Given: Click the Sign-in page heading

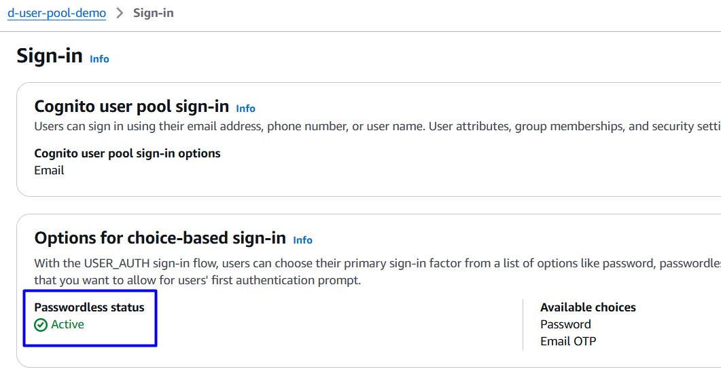Looking at the screenshot, I should (x=50, y=56).
